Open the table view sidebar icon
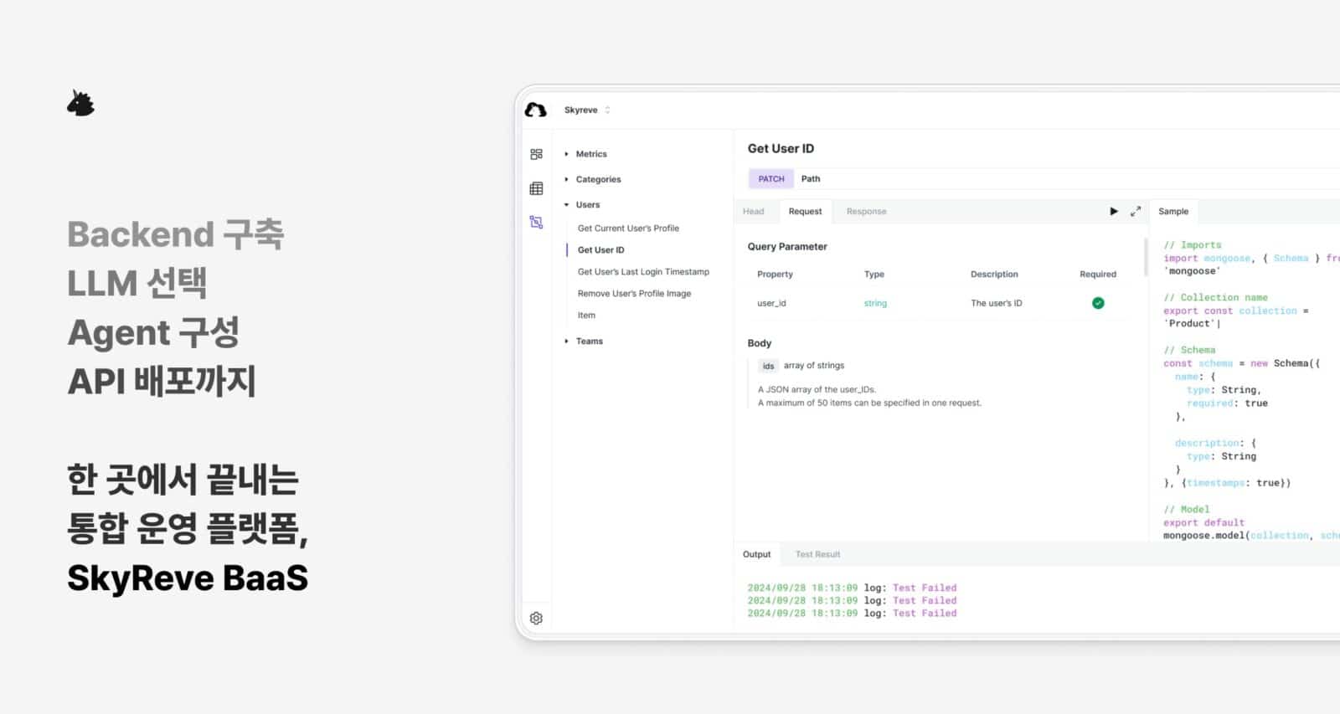The image size is (1340, 714). (x=536, y=188)
